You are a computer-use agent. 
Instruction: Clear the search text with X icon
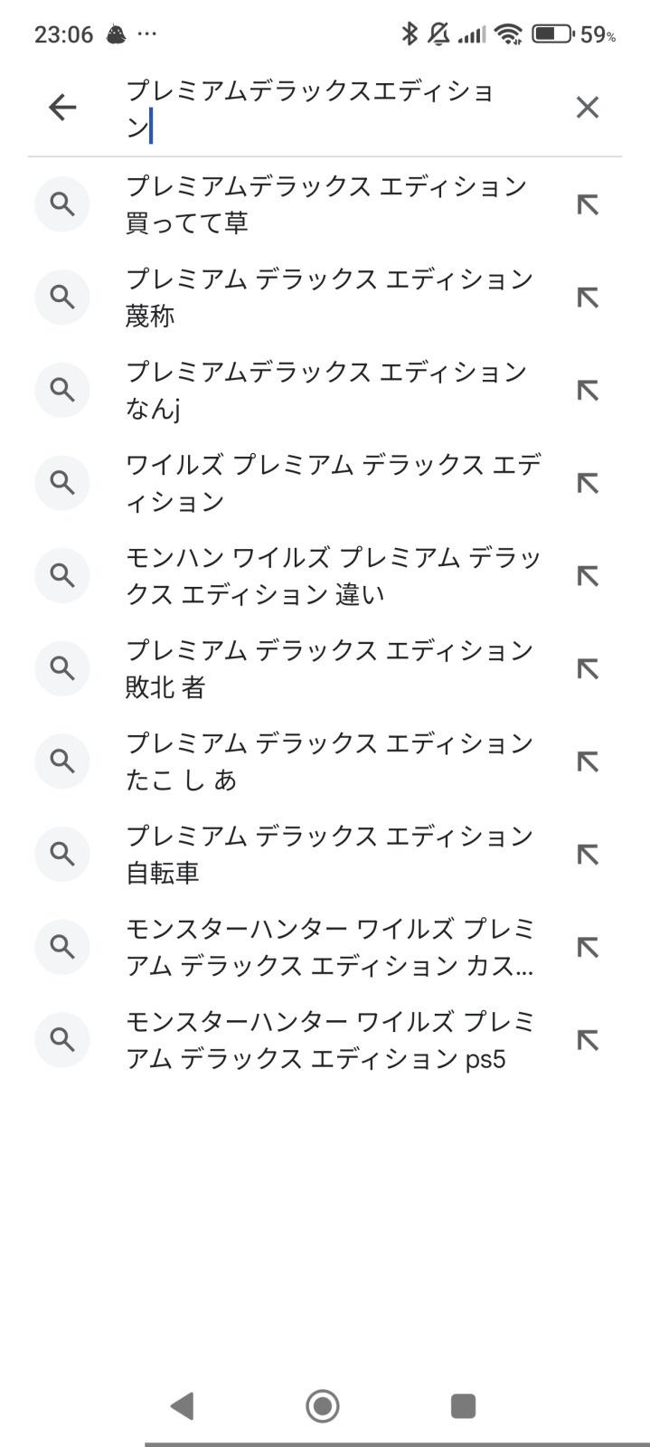point(588,108)
